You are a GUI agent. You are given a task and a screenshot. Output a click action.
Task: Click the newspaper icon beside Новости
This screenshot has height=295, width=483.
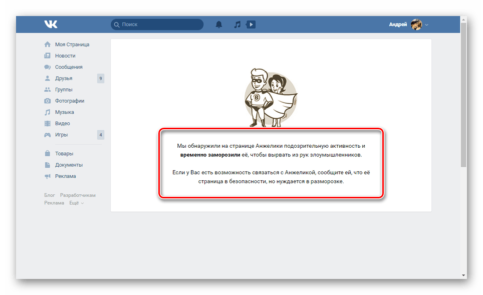[x=47, y=56]
